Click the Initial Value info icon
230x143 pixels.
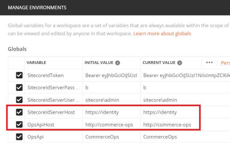click(x=118, y=63)
